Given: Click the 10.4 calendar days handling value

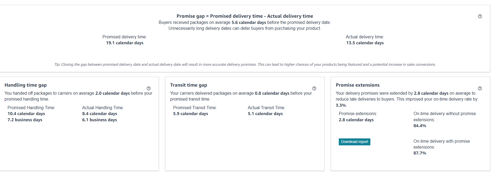Looking at the screenshot, I should pos(26,114).
